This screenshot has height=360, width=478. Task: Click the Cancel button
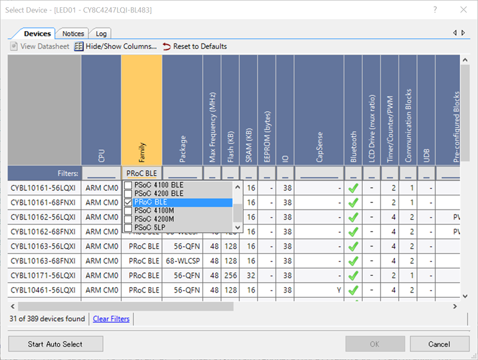439,344
